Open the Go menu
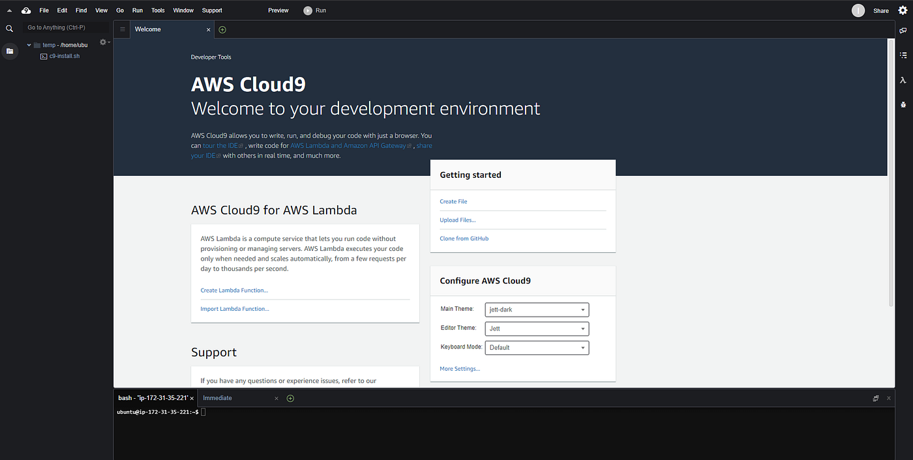The width and height of the screenshot is (913, 460). coord(120,10)
